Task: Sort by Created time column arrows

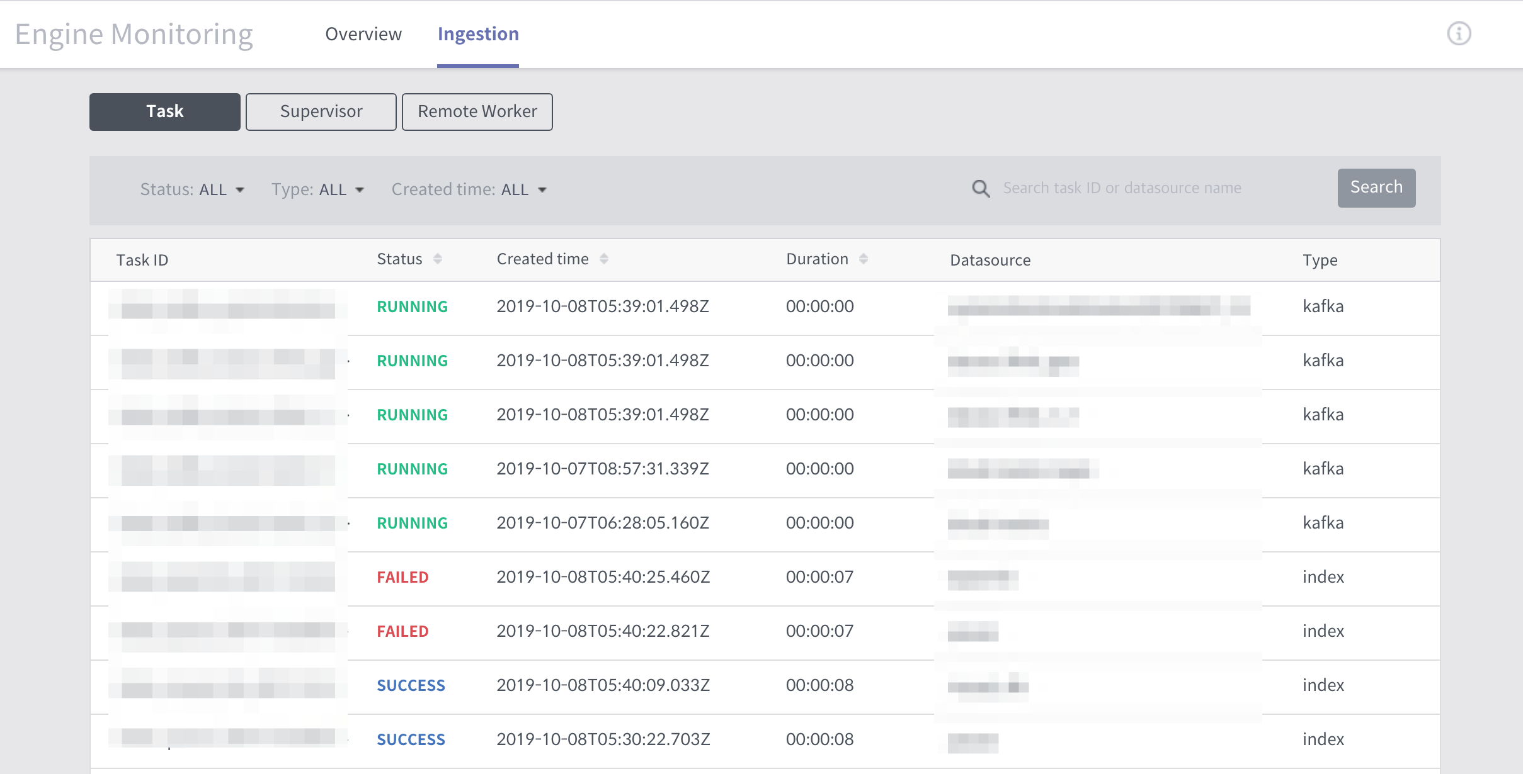Action: 604,259
